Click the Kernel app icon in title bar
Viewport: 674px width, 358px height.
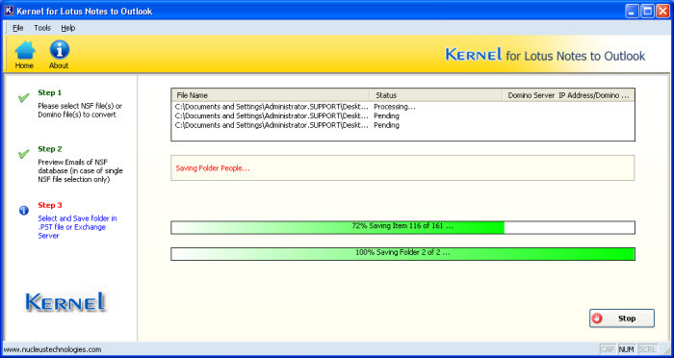click(9, 11)
